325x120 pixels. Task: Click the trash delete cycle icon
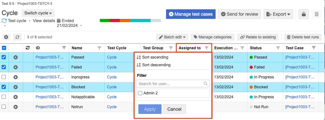(317, 14)
